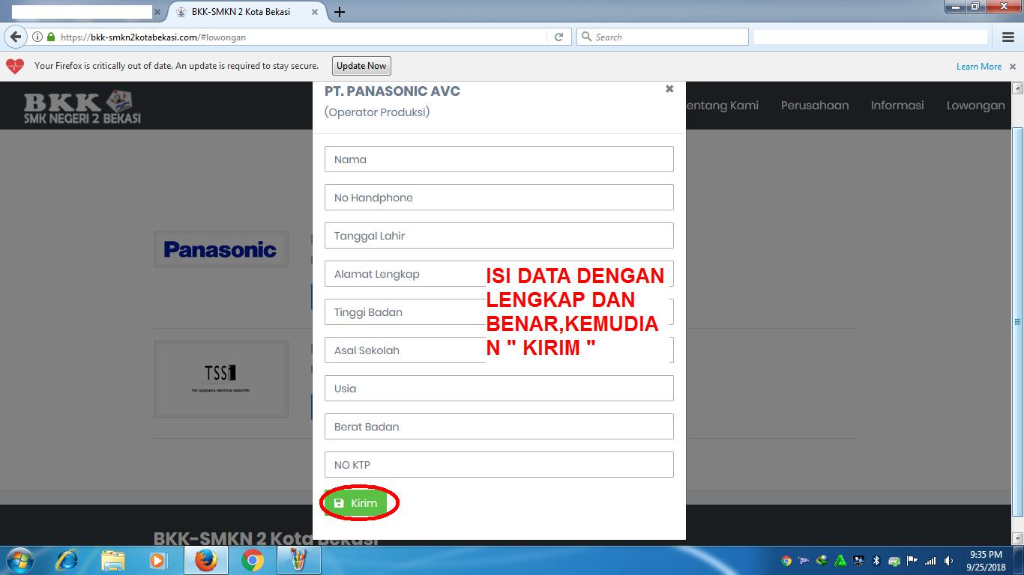Click the Asal Sekolah field

click(499, 350)
